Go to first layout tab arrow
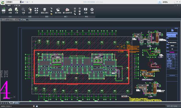The height and width of the screenshot is (108, 181). (1, 103)
